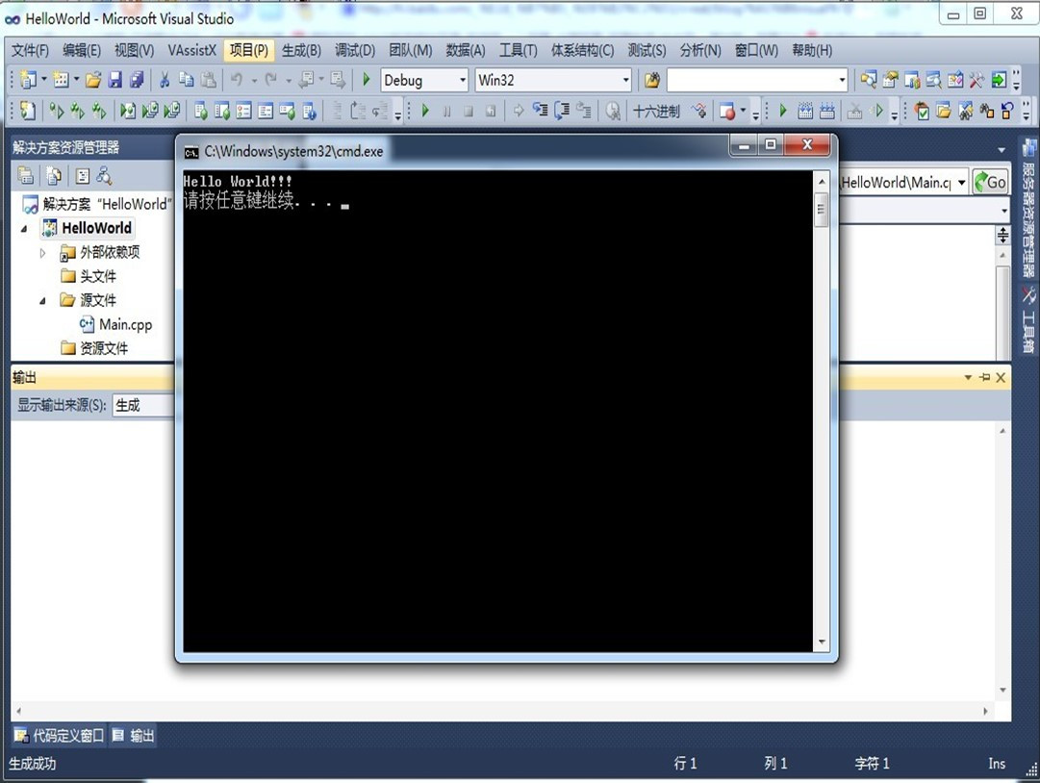The image size is (1040, 783).
Task: Open the 显示输出来源 dropdown showing 生成
Action: (x=142, y=405)
